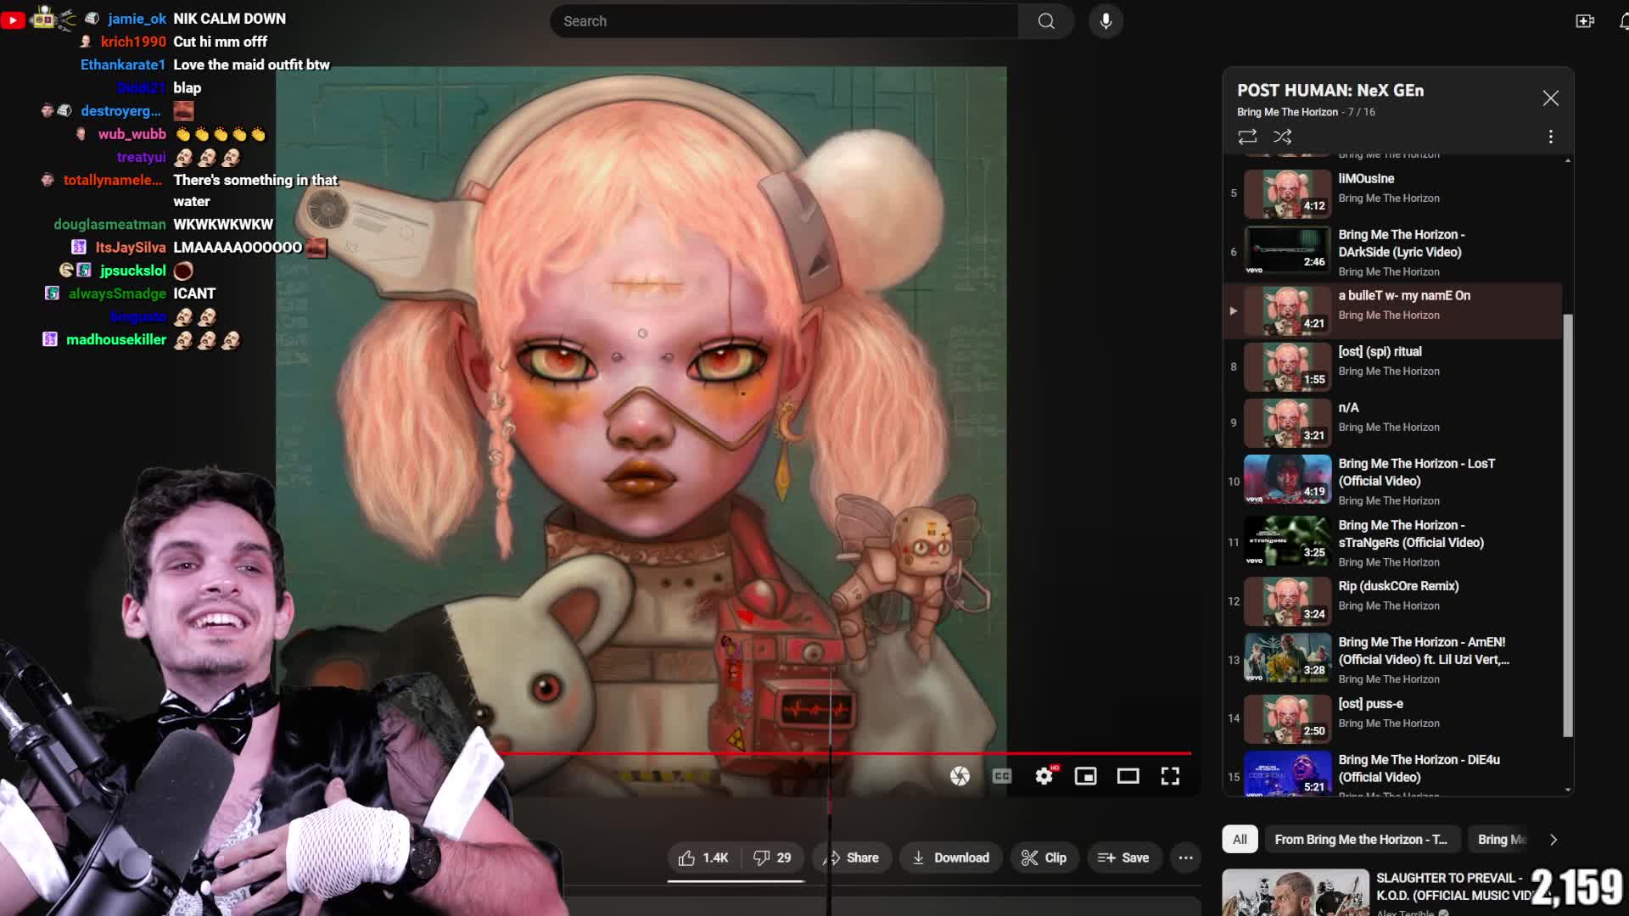Viewport: 1629px width, 916px height.
Task: Click into the Search field
Action: coord(785,21)
